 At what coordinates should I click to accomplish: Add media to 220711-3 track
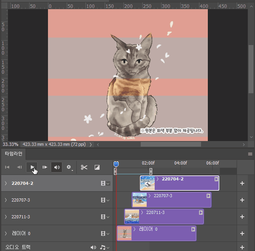(x=242, y=217)
